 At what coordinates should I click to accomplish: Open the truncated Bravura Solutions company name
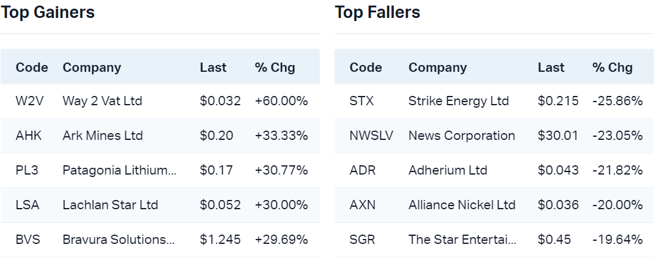tap(118, 239)
